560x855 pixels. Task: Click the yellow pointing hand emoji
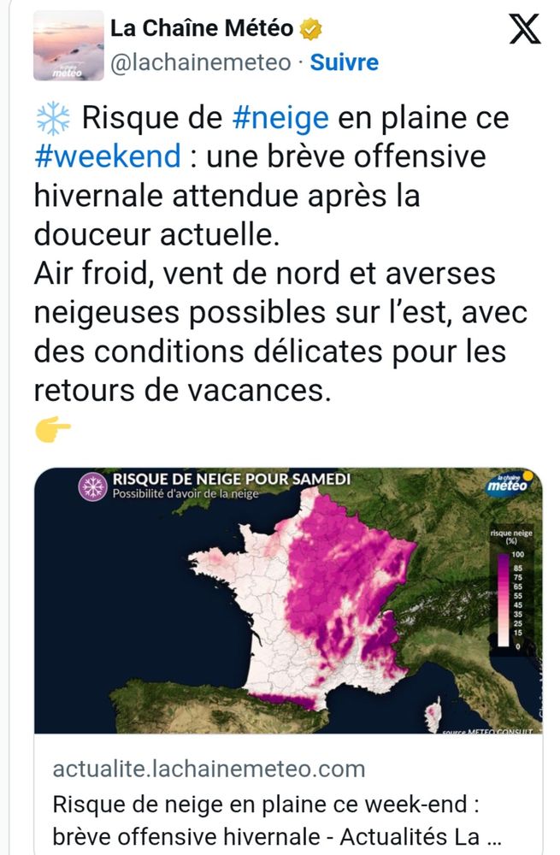click(x=53, y=429)
